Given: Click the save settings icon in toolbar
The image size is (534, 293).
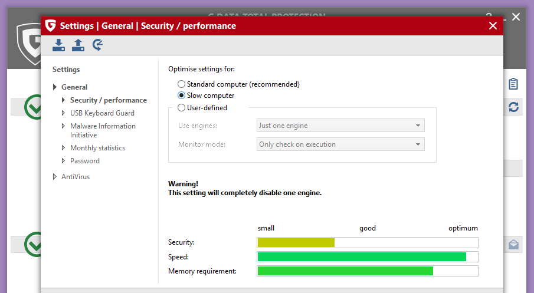Looking at the screenshot, I should [78, 45].
